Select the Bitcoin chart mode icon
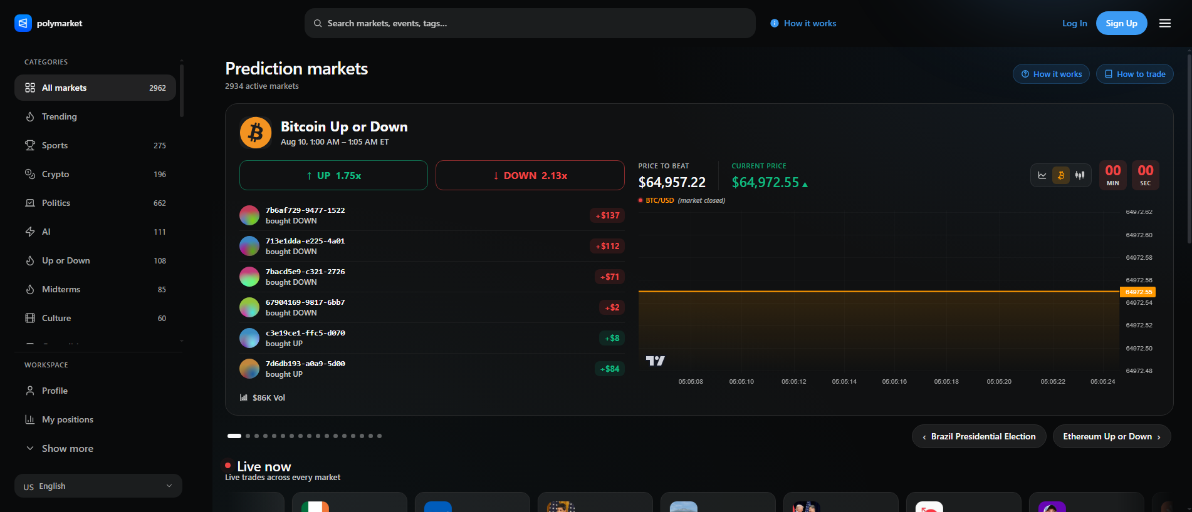1192x512 pixels. tap(1061, 175)
